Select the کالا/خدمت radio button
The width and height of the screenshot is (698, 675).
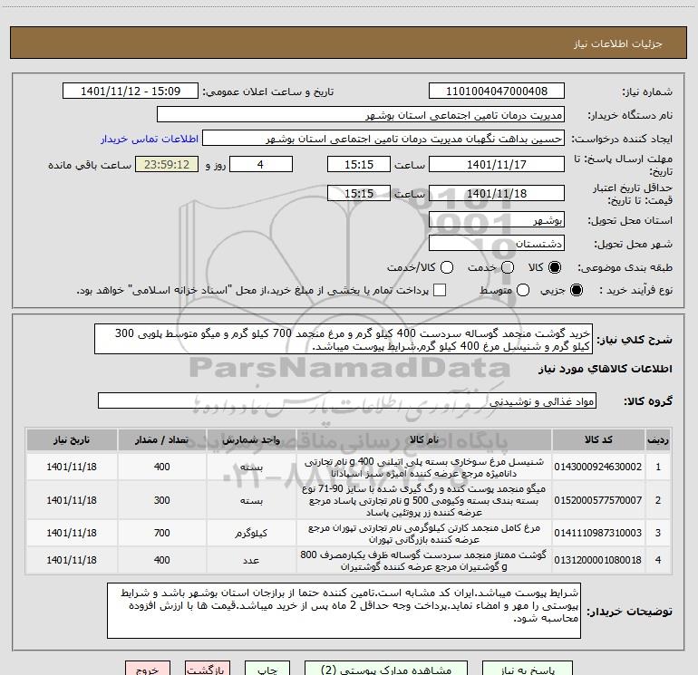pyautogui.click(x=447, y=267)
